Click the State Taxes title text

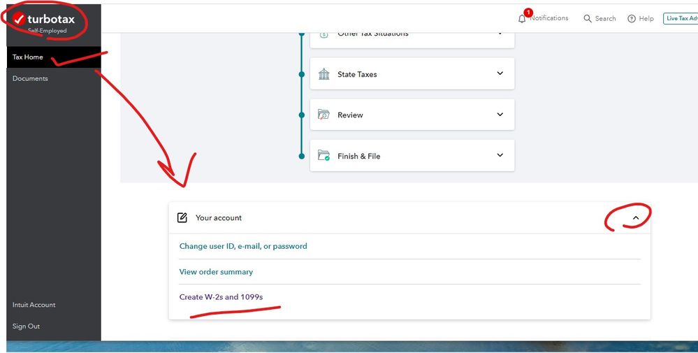[x=357, y=74]
